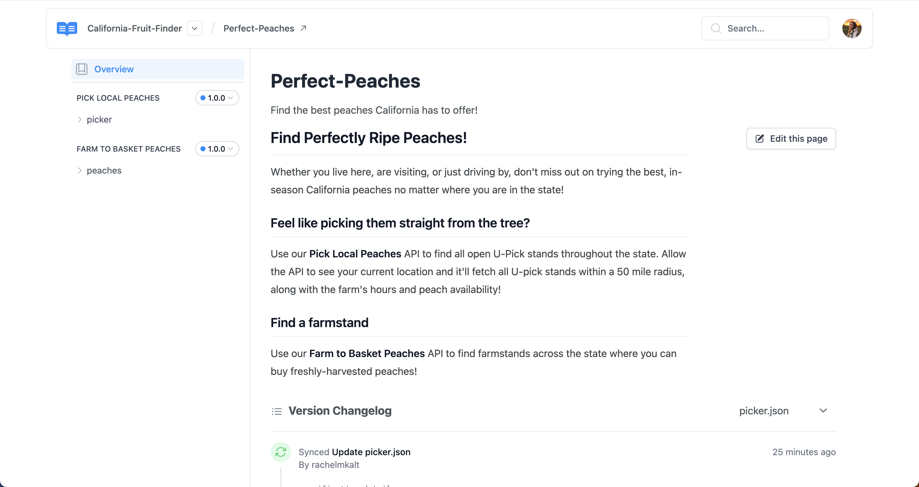Open the Perfect-Peaches breadcrumb link
The height and width of the screenshot is (487, 919).
click(x=259, y=28)
